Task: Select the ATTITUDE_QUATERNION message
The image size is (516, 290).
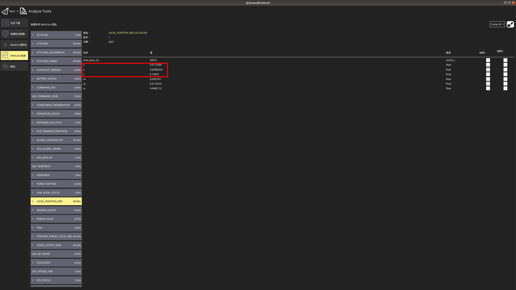Action: [x=56, y=52]
